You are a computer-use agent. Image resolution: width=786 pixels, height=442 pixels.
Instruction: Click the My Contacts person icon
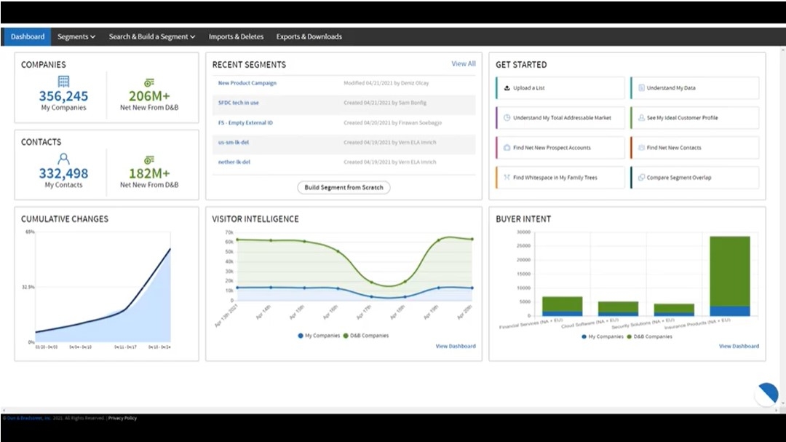click(63, 159)
